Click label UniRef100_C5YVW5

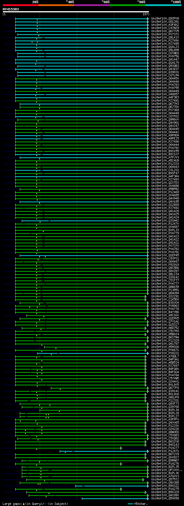click(x=165, y=378)
